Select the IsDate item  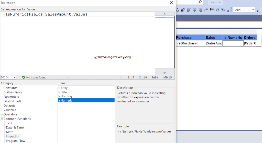(x=63, y=92)
